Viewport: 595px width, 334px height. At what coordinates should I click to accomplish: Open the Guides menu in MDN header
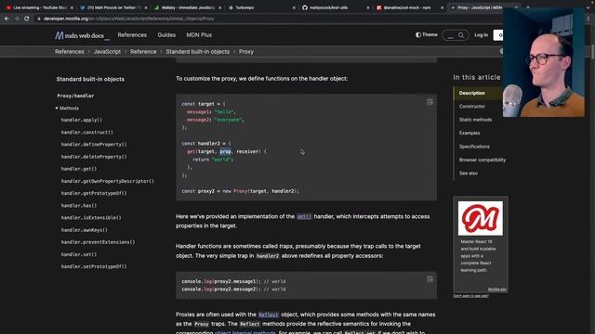point(166,35)
